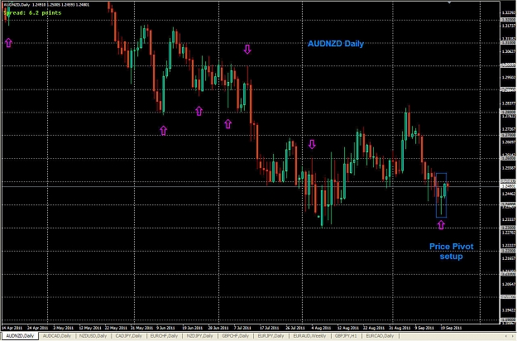
Task: Click the scroll-tabs-right arrow
Action: (x=513, y=336)
